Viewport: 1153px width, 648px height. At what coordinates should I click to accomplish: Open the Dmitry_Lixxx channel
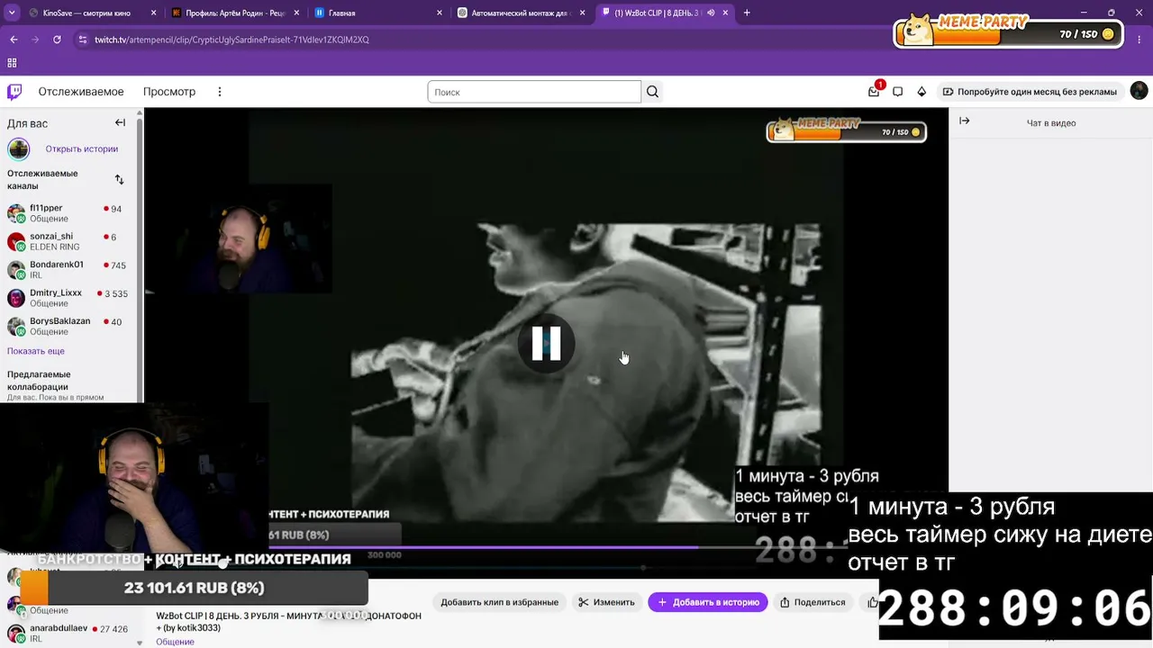[68, 298]
